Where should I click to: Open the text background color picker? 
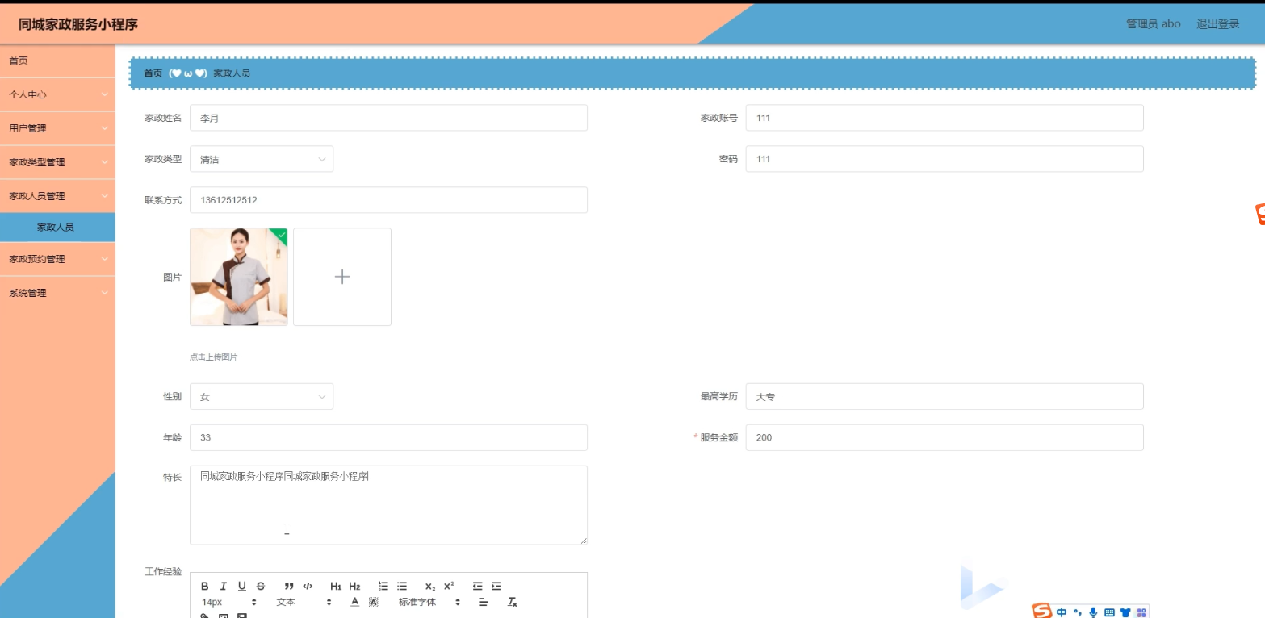373,602
